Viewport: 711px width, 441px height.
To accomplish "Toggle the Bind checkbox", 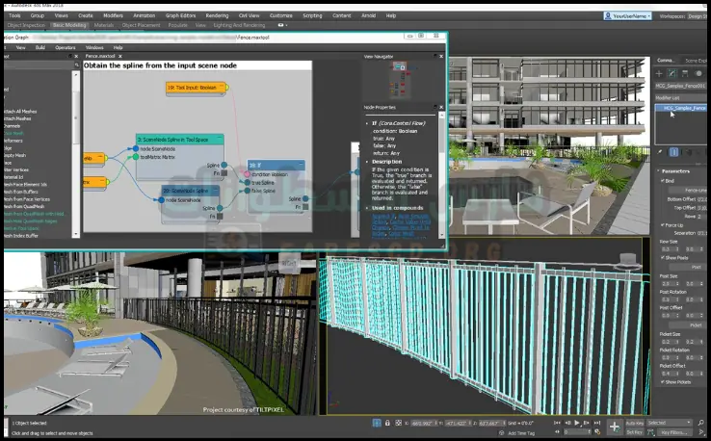I will click(662, 180).
